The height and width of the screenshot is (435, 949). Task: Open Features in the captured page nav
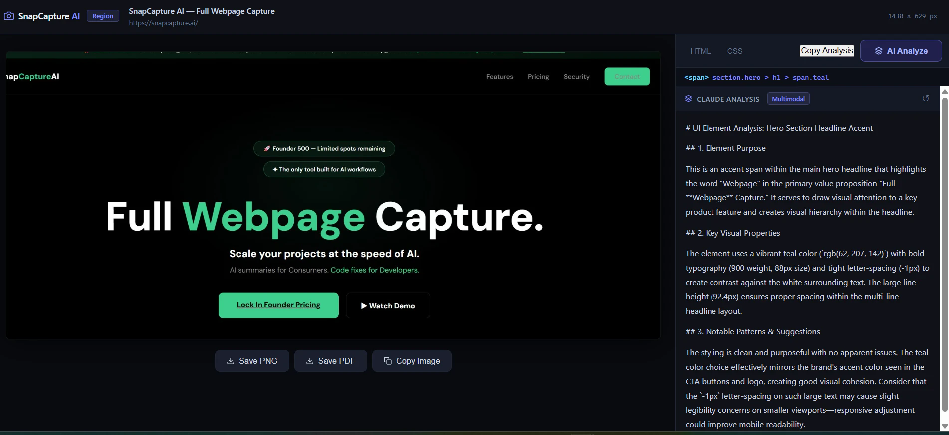[500, 77]
